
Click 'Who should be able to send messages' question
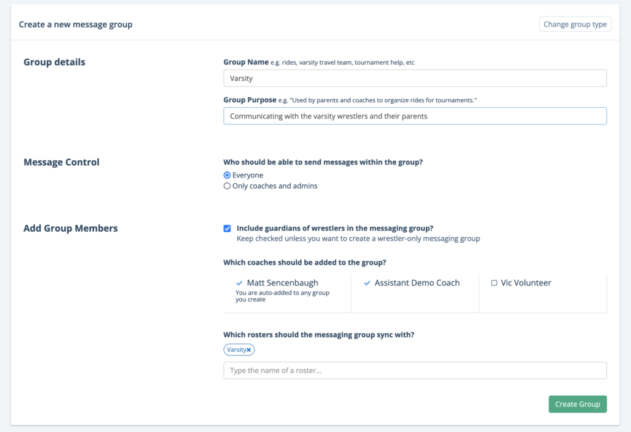tap(323, 162)
